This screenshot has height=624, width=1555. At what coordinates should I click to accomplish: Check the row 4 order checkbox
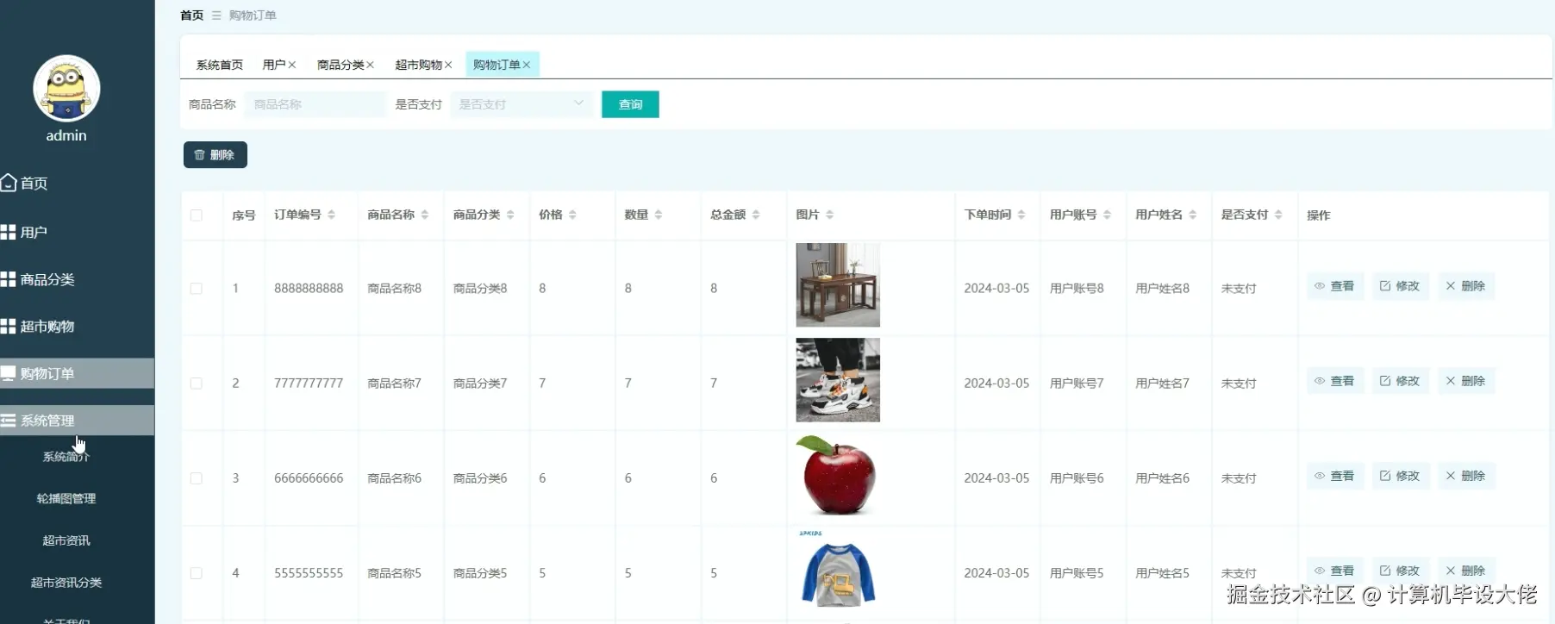197,573
